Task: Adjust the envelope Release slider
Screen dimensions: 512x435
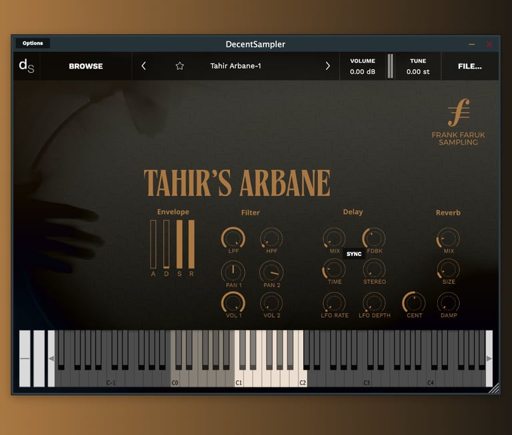Action: point(192,244)
